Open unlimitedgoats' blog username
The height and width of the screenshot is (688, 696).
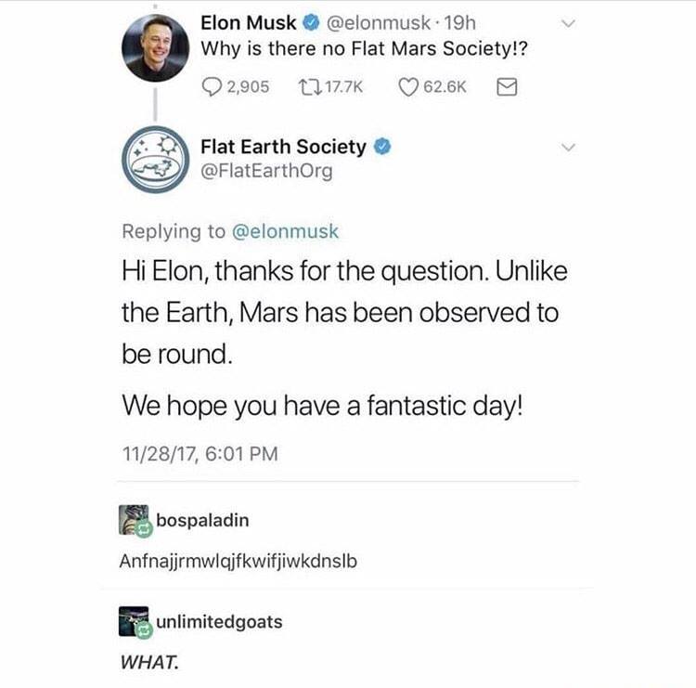point(221,621)
